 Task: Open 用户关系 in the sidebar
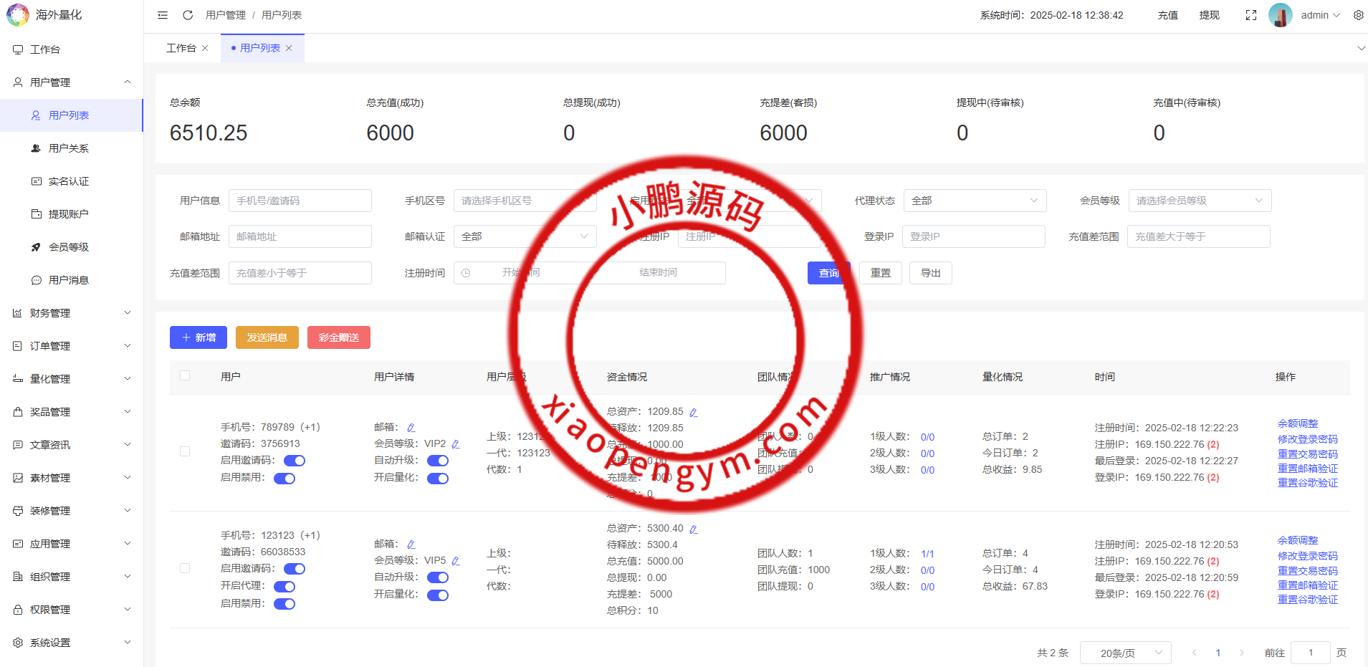[x=69, y=148]
